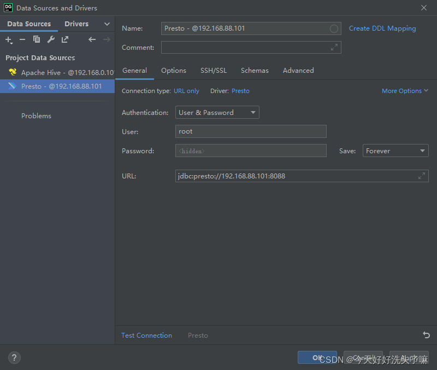Click the Create DDL Mapping link
This screenshot has width=437, height=370.
click(x=382, y=28)
